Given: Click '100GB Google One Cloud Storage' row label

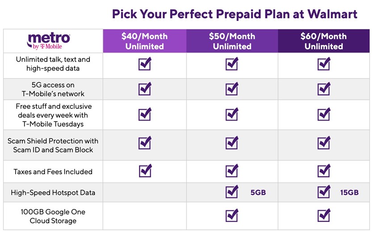Looking at the screenshot, I should coord(53,216).
